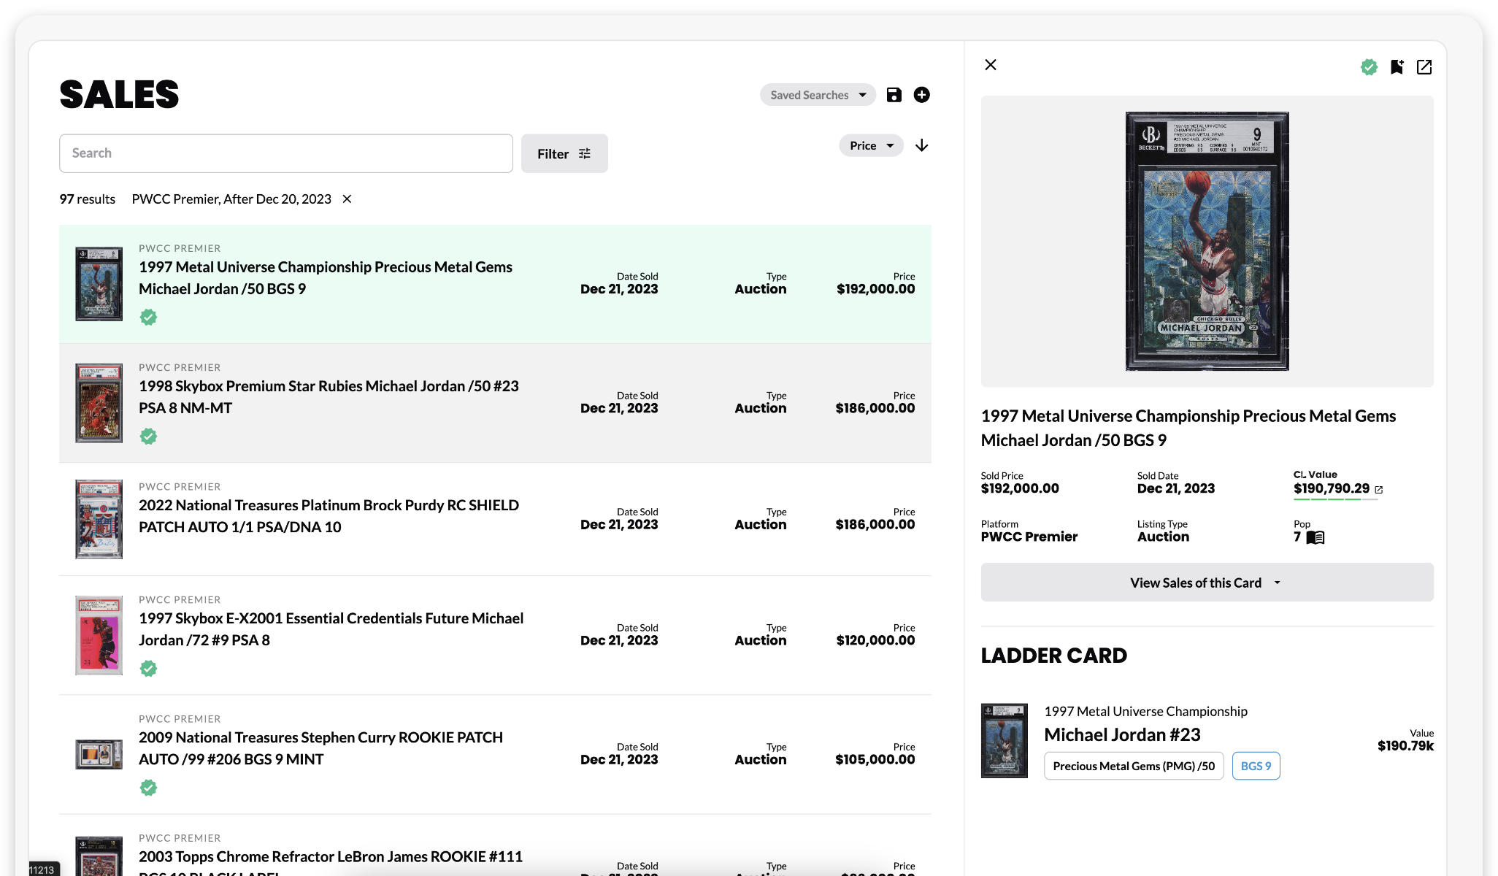Click verified badge on Star Rubies row

point(148,437)
